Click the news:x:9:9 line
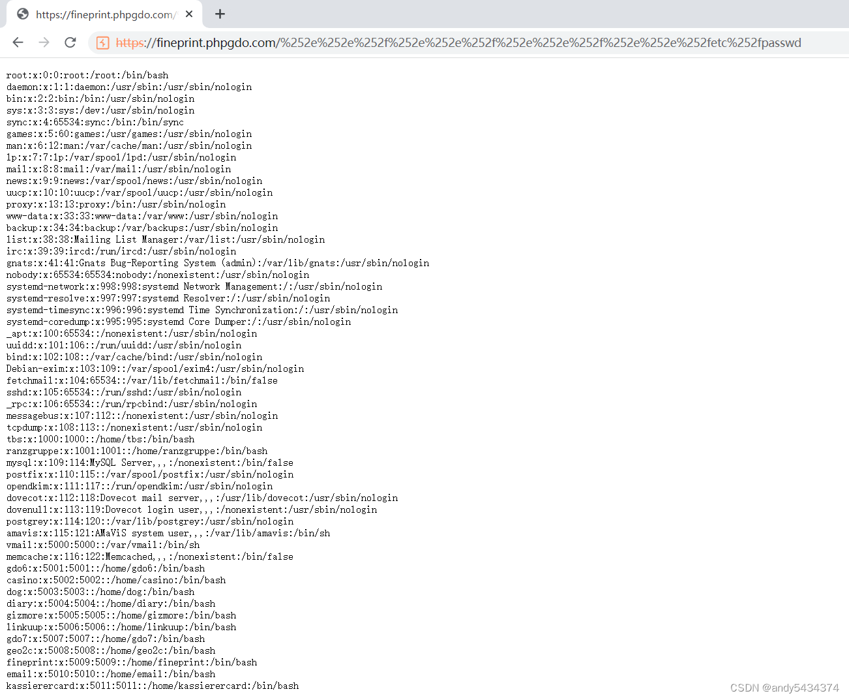The width and height of the screenshot is (849, 700). coord(134,181)
